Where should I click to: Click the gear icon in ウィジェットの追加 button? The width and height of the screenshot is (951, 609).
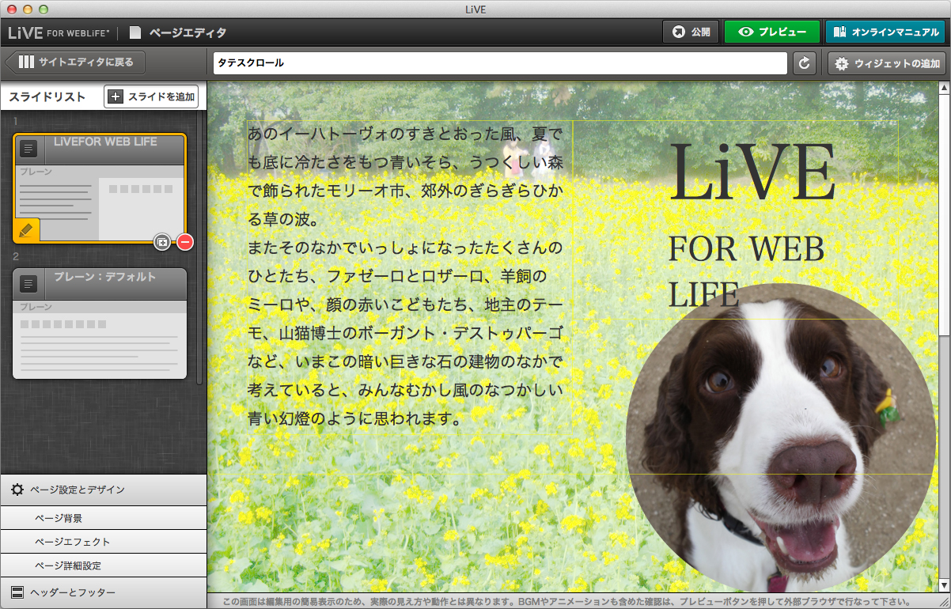click(x=842, y=63)
